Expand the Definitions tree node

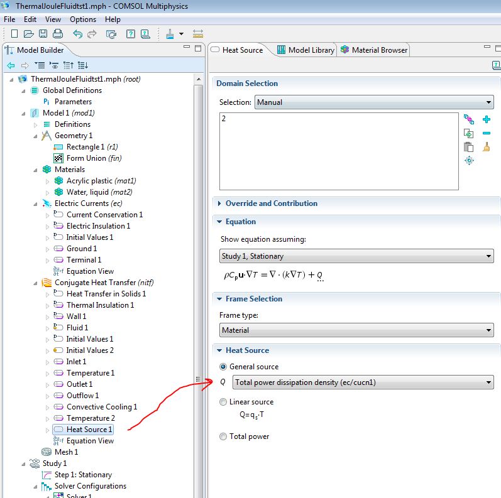[35, 125]
